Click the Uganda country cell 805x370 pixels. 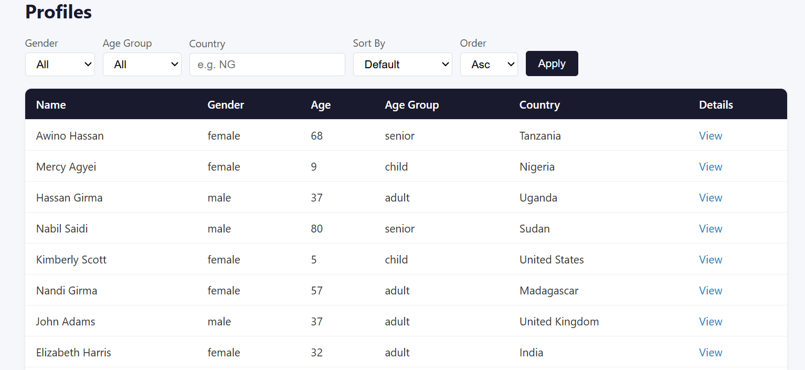(538, 198)
